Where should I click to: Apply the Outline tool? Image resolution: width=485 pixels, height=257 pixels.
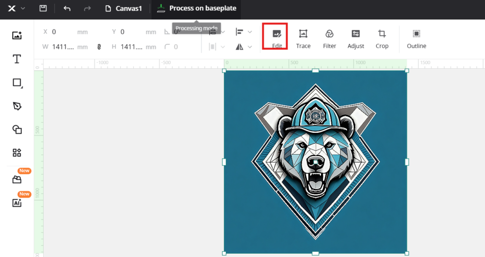416,38
